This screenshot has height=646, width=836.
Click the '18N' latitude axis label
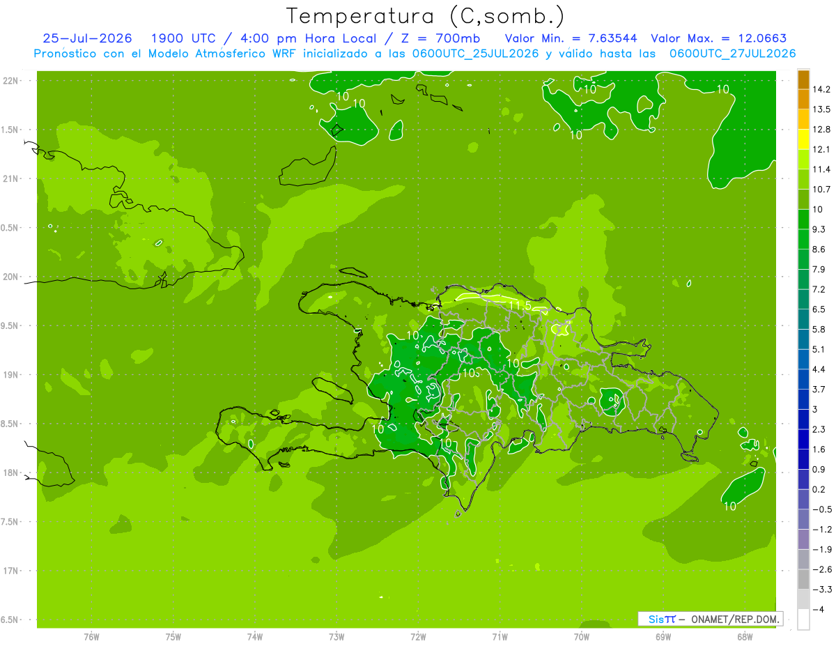(11, 472)
